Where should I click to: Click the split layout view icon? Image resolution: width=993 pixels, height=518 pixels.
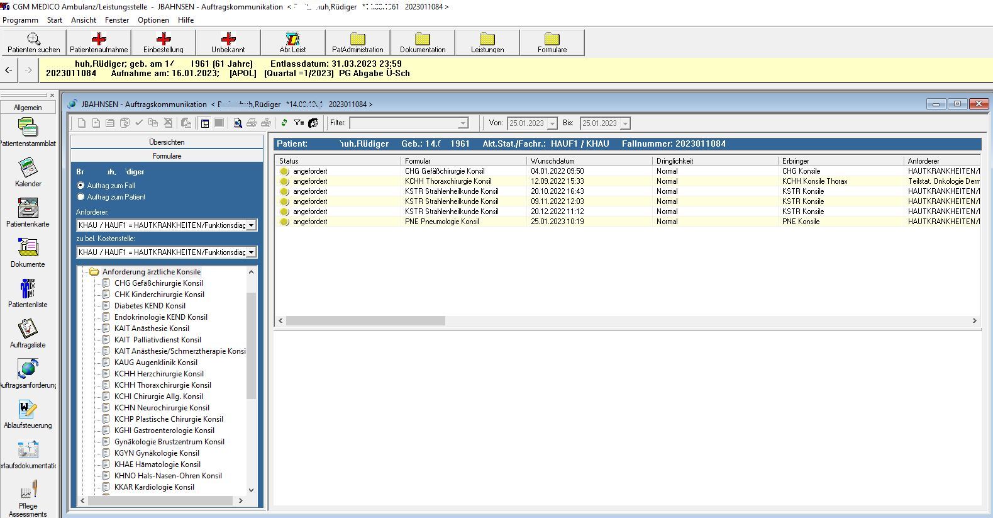tap(205, 123)
